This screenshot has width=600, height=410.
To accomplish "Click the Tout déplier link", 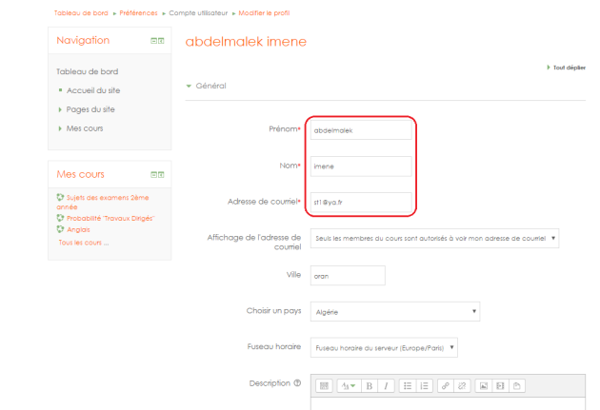I will tap(567, 68).
